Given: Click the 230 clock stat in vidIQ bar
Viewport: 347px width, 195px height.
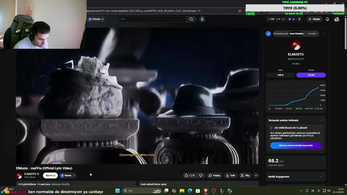Looking at the screenshot, I should tap(271, 19).
